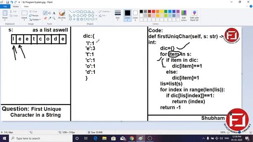Screen dimensions: 253x142
Task: Open the line Size dropdown
Action: click(x=118, y=15)
